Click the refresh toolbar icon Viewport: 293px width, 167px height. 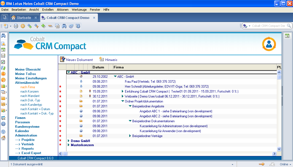coord(71,26)
